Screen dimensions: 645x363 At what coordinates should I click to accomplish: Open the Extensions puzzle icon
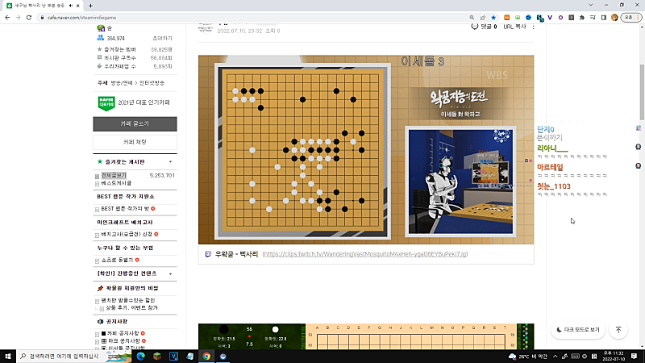point(582,18)
